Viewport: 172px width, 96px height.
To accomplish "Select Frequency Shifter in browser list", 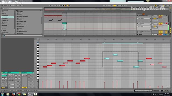I will click(x=23, y=21).
